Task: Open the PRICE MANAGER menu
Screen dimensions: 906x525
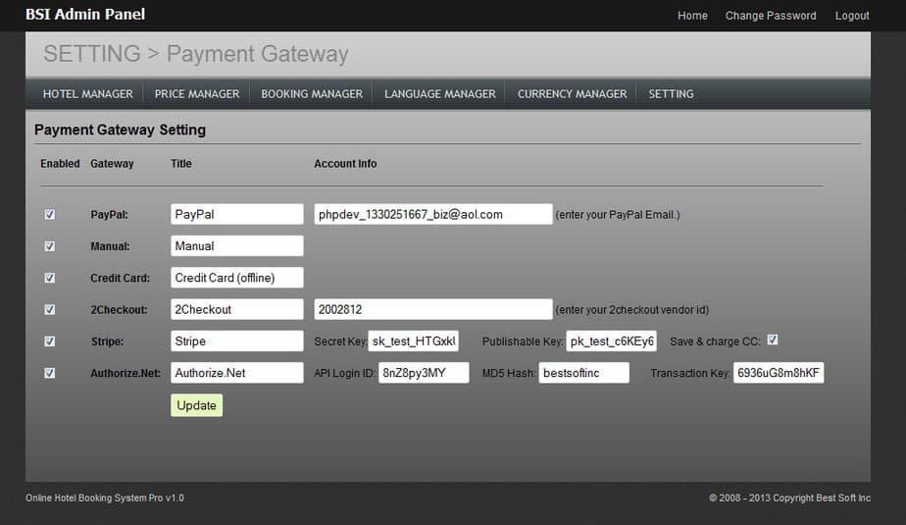Action: 197,93
